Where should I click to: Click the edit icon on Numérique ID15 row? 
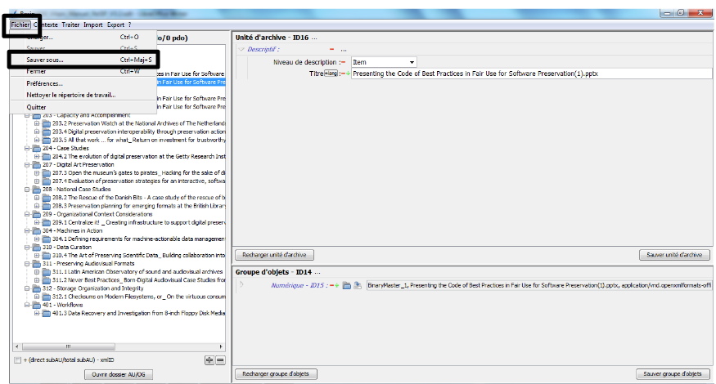(358, 285)
